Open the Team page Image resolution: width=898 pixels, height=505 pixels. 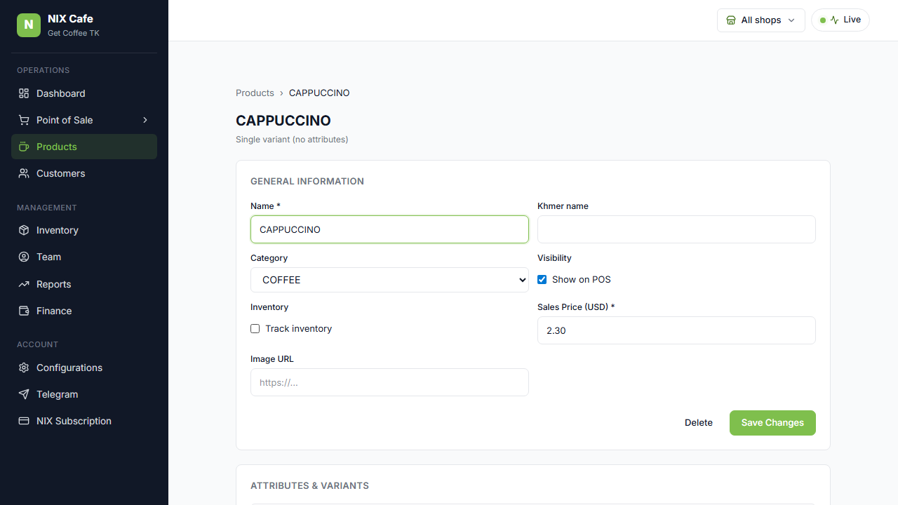coord(84,257)
